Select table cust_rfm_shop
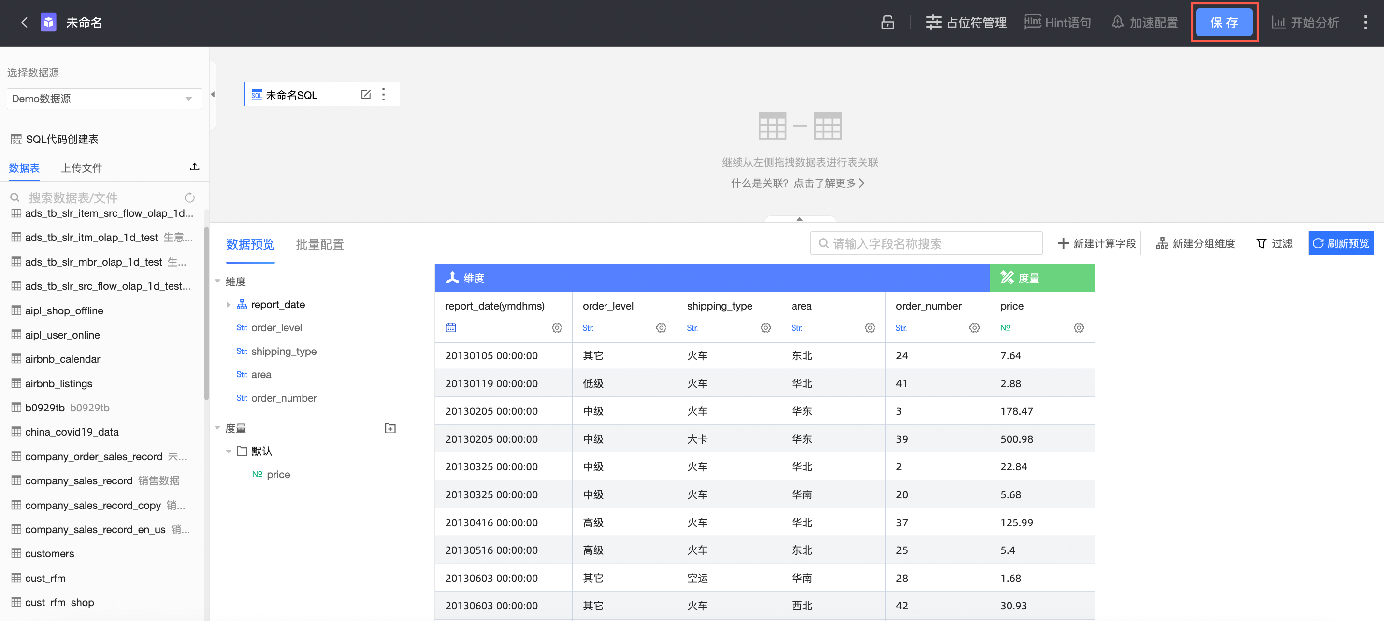Viewport: 1384px width, 621px height. pos(53,602)
